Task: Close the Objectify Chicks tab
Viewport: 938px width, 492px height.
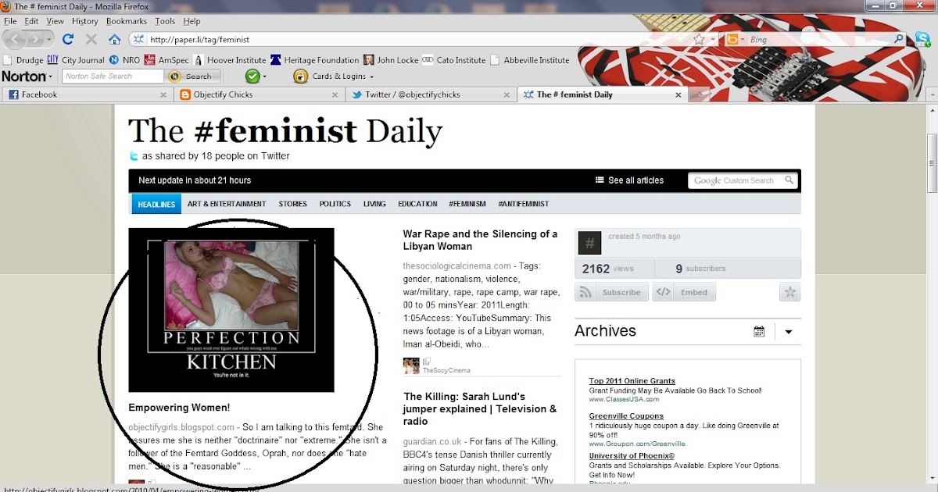Action: (336, 95)
